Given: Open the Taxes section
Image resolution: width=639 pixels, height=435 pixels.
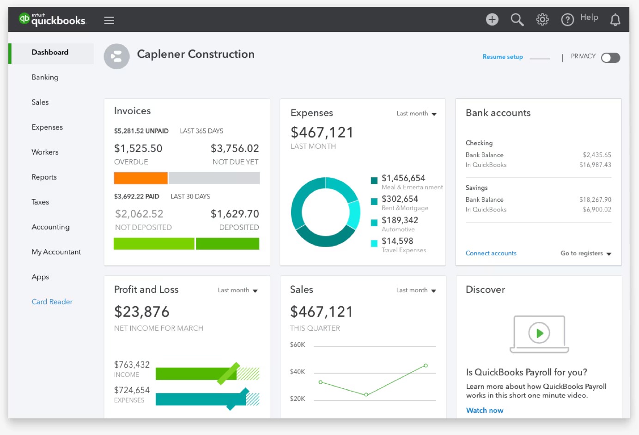Looking at the screenshot, I should click(40, 202).
